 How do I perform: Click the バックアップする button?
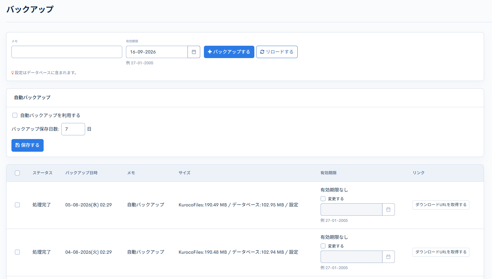(229, 52)
